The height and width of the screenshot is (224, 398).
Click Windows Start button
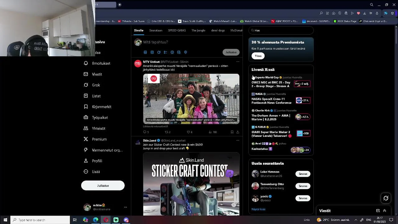tap(5, 220)
